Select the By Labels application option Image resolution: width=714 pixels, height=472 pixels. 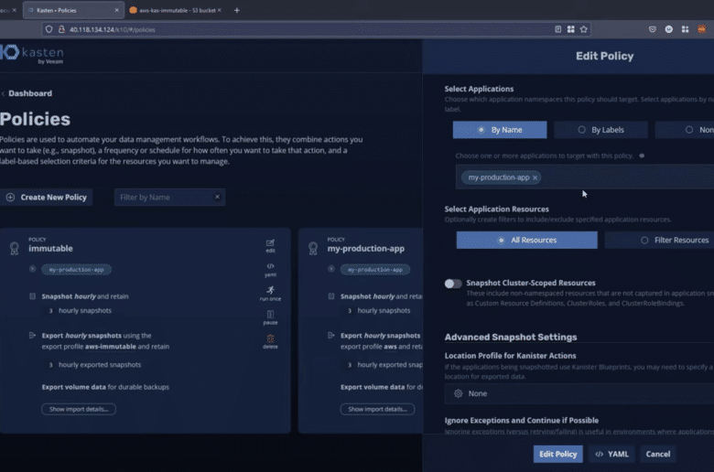[600, 130]
